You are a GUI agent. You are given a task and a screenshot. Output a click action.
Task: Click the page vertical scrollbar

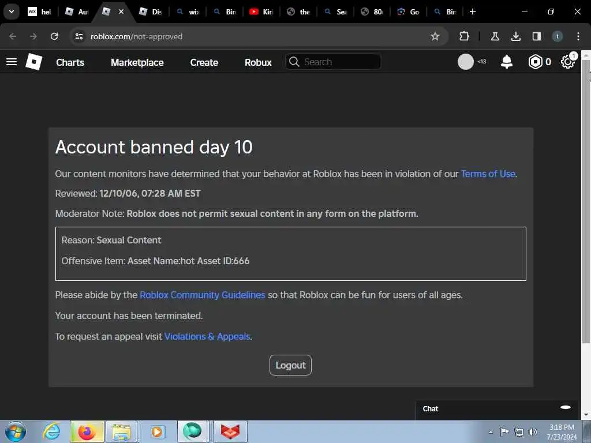(x=586, y=201)
